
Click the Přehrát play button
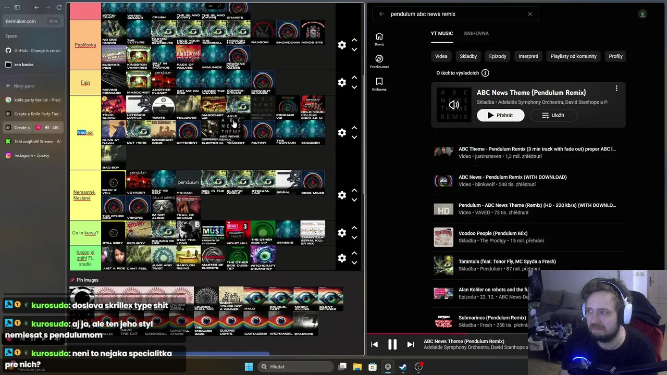[x=500, y=115]
